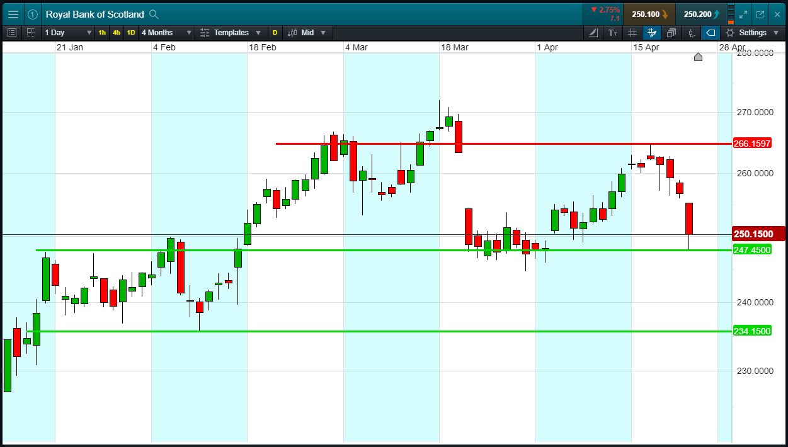Expand the Settings dropdown arrow

(x=777, y=33)
